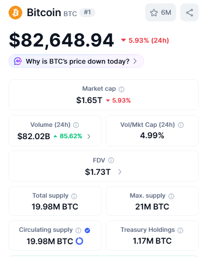
Task: Click the blue verified checkmark badge
Action: [x=87, y=230]
